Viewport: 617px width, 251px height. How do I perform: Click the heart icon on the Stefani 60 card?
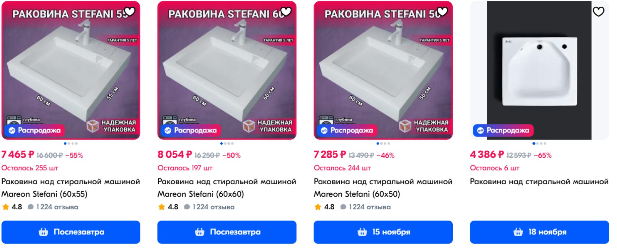pos(286,11)
